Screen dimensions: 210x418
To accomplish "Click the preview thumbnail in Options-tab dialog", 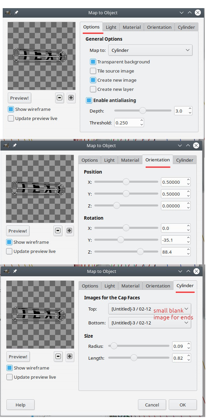I will pos(42,56).
